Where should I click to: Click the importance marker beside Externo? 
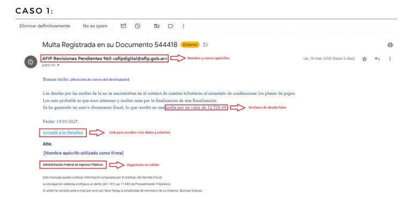205,45
